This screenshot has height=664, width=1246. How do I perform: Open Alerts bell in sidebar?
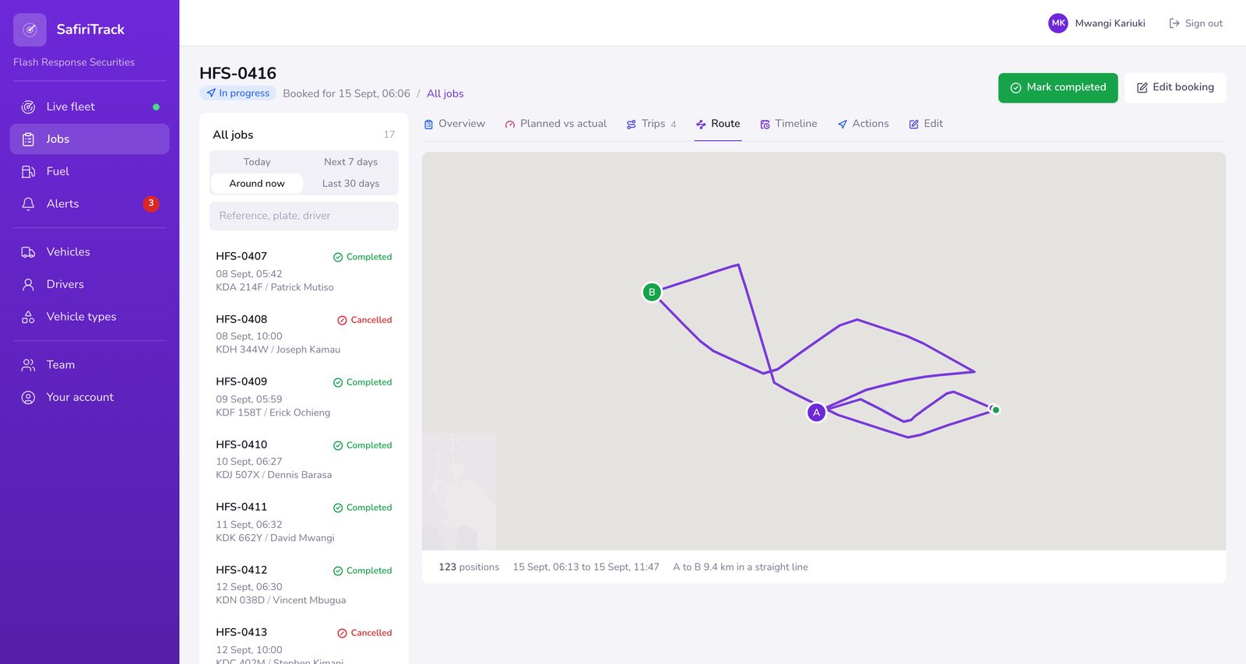28,204
